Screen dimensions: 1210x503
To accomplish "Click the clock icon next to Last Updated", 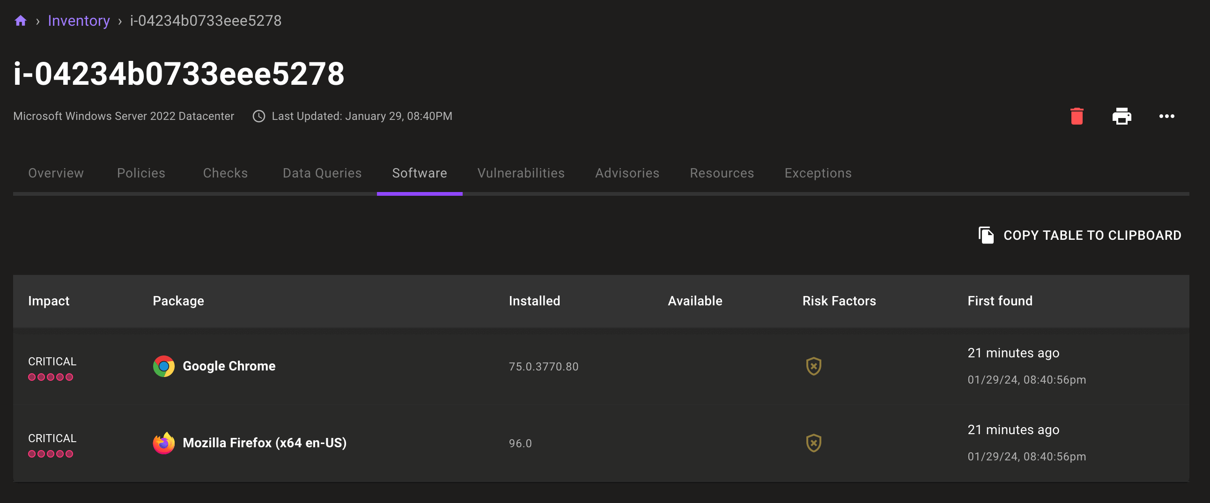I will tap(259, 116).
